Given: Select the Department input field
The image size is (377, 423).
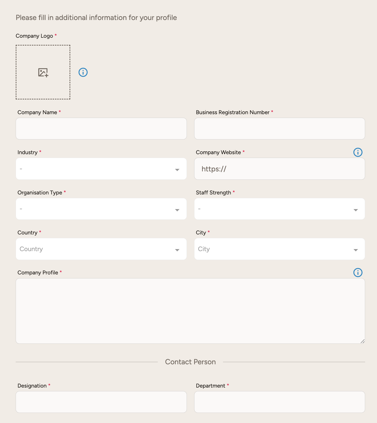Looking at the screenshot, I should point(279,402).
